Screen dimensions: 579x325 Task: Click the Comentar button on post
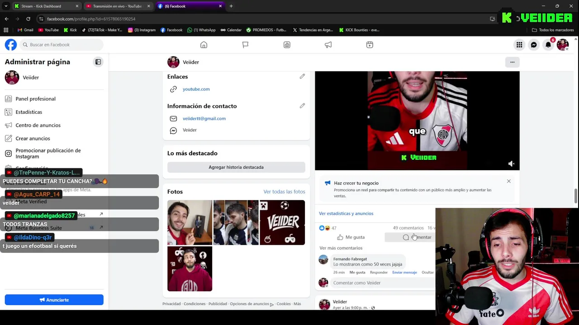pyautogui.click(x=417, y=237)
